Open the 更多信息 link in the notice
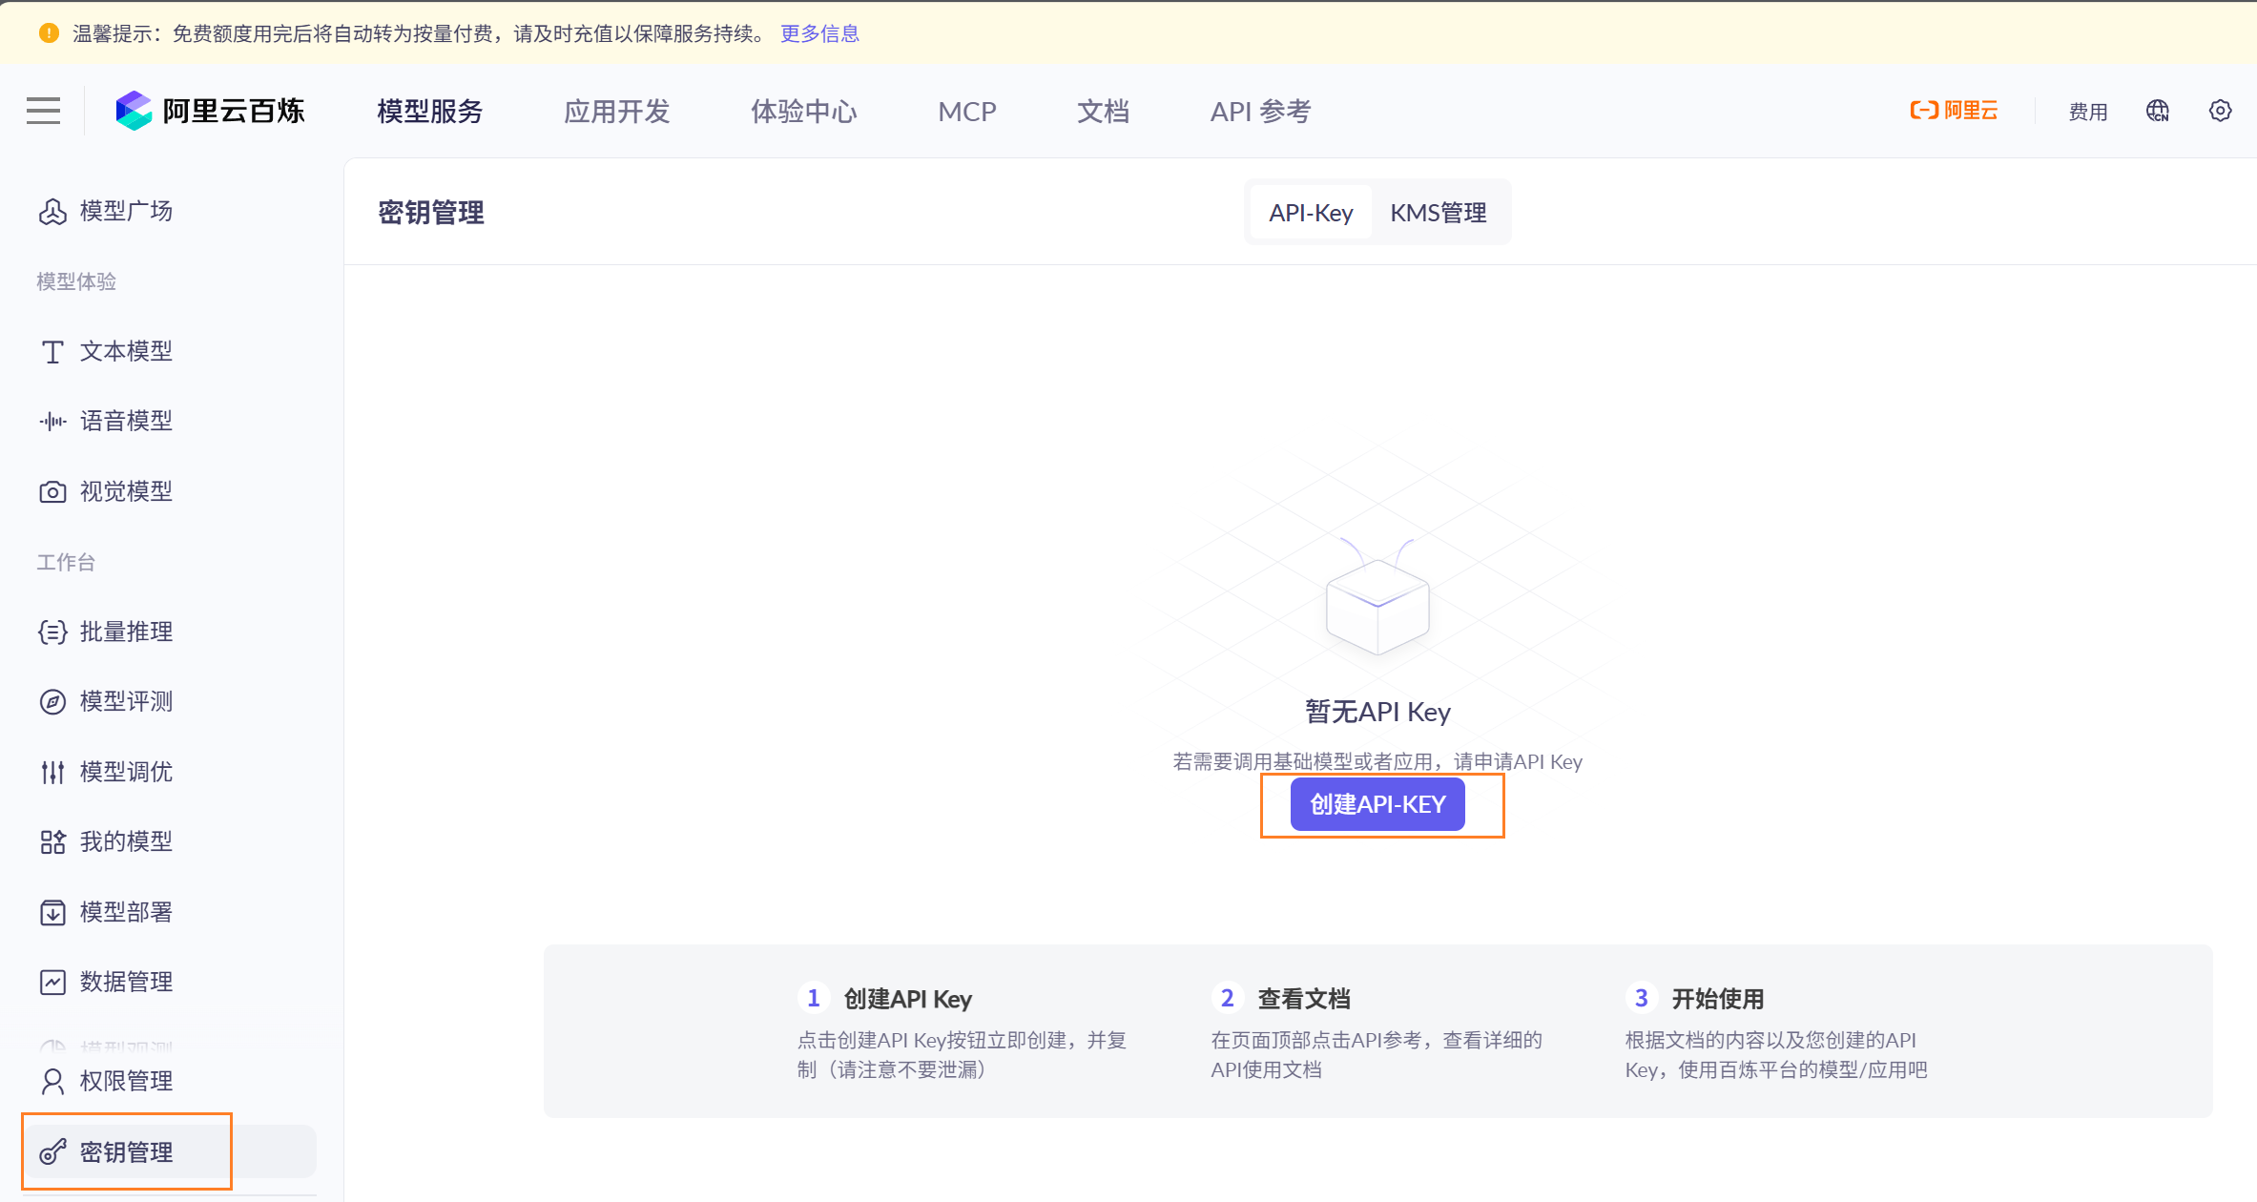Viewport: 2257px width, 1202px height. (x=819, y=33)
